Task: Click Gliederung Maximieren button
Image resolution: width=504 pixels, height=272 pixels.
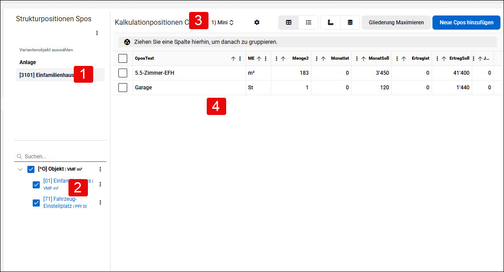Action: pos(396,23)
